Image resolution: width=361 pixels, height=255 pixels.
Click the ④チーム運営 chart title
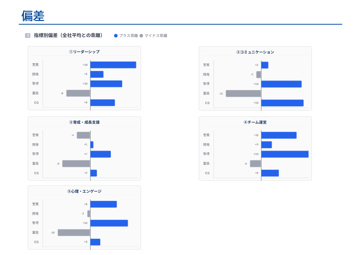point(255,122)
